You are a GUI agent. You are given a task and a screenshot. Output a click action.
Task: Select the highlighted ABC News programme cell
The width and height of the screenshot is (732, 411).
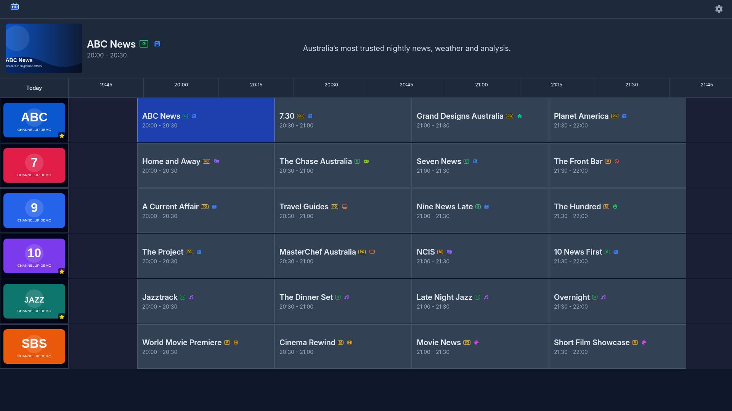pyautogui.click(x=206, y=120)
